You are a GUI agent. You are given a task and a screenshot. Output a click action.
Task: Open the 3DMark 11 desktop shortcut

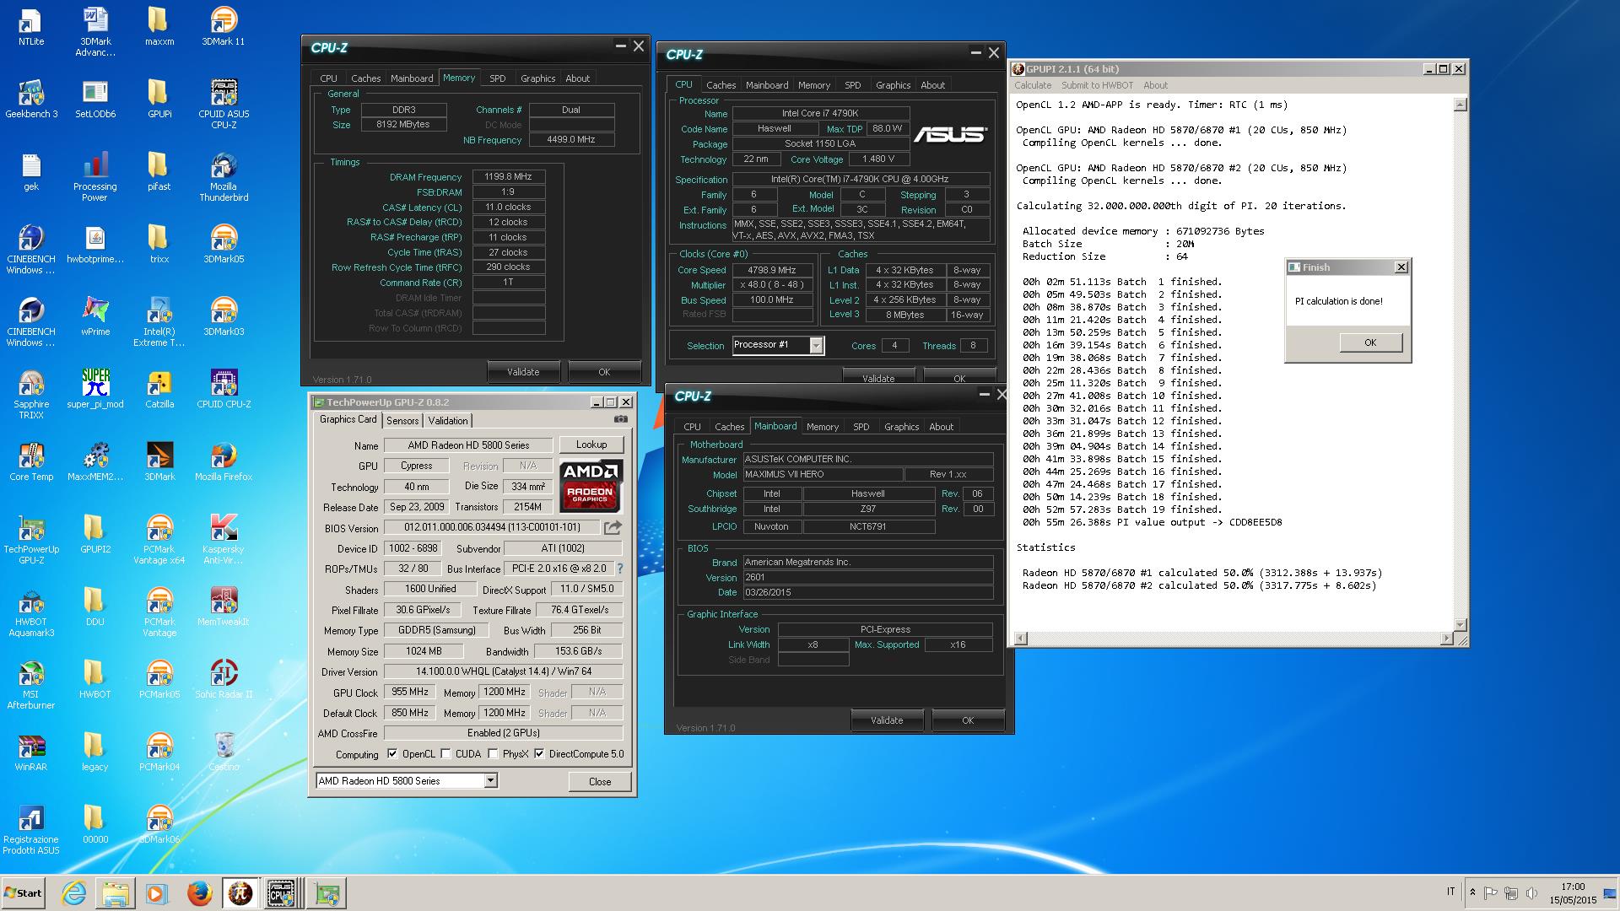(x=224, y=27)
